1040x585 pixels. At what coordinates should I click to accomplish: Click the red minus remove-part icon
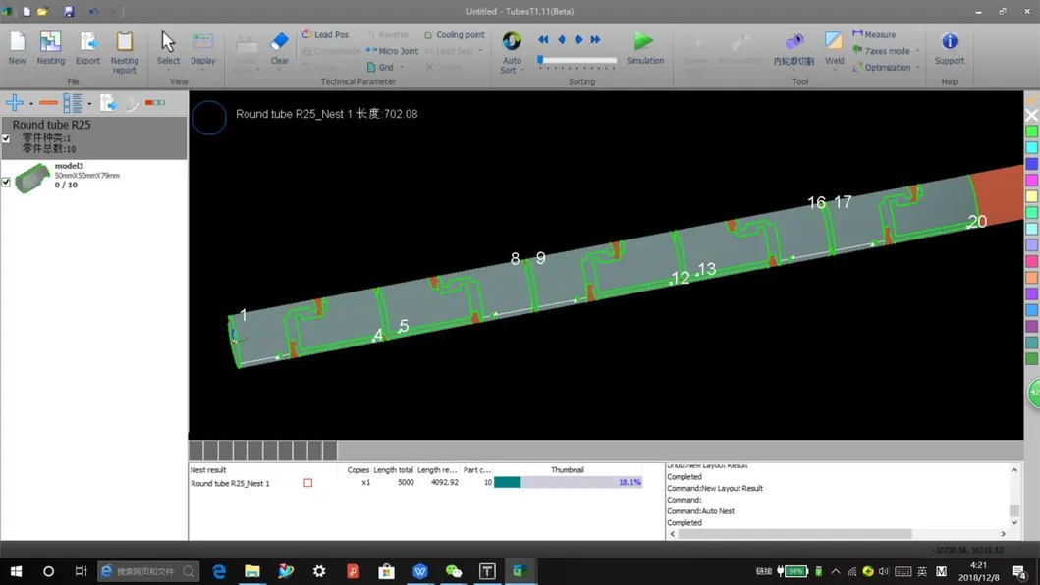pos(48,103)
